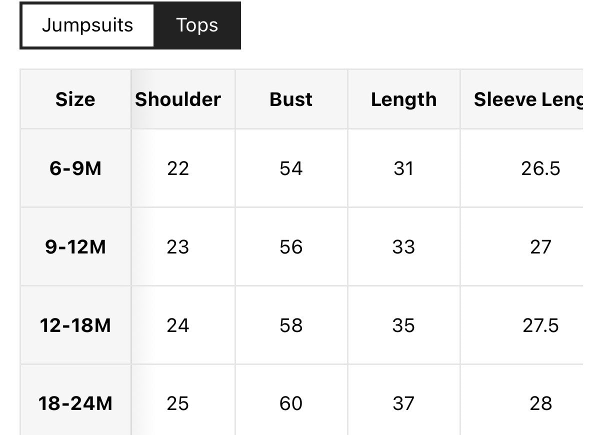The height and width of the screenshot is (435, 603).
Task: Select the 6-9M size row label
Action: click(75, 168)
